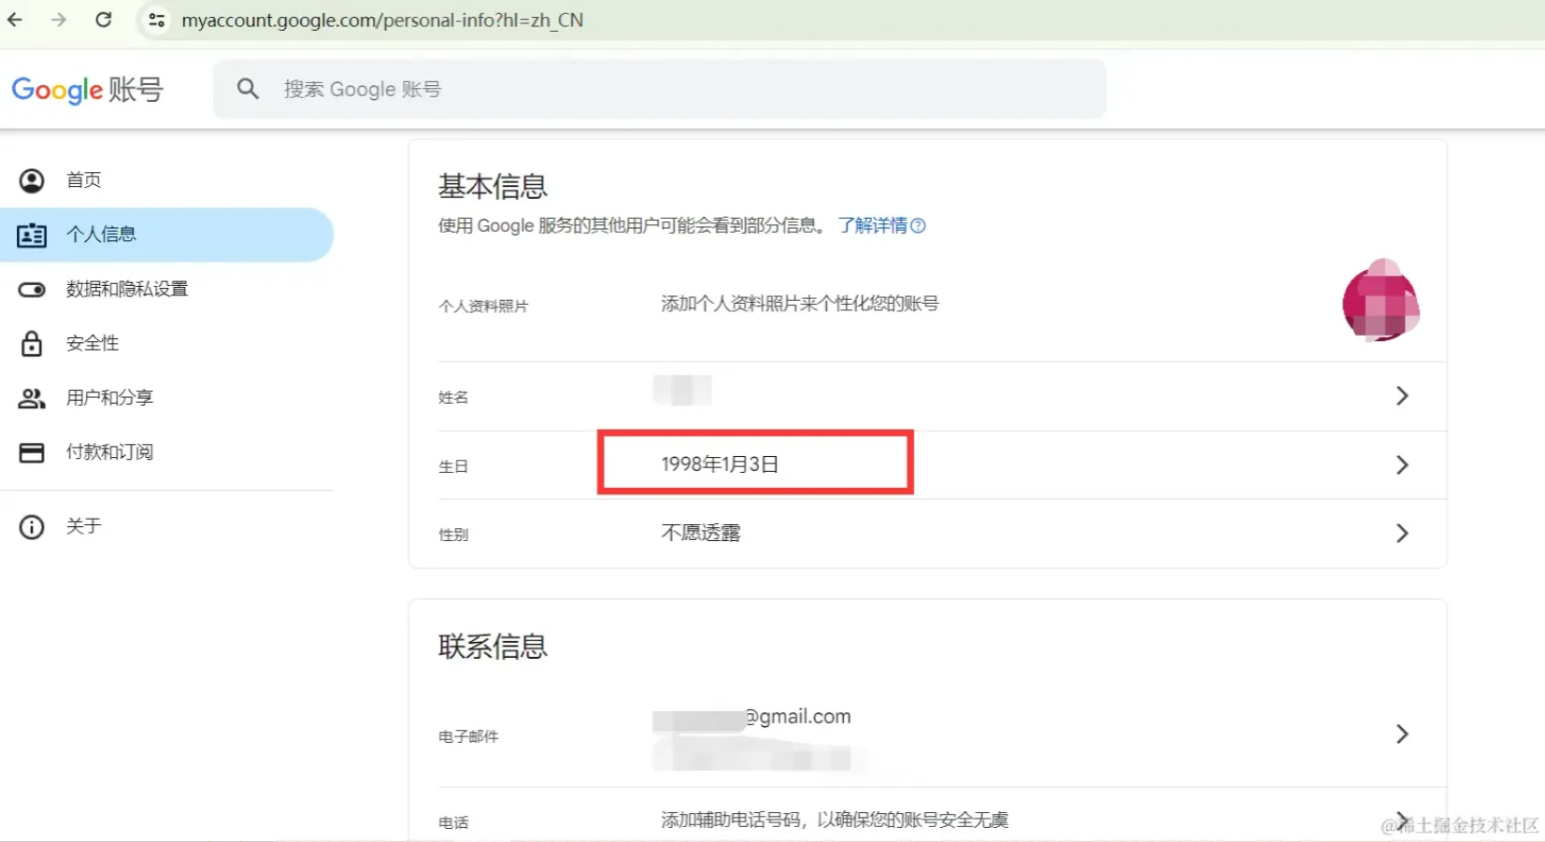Image resolution: width=1545 pixels, height=842 pixels.
Task: Expand the 姓名 row chevron
Action: (x=1403, y=395)
